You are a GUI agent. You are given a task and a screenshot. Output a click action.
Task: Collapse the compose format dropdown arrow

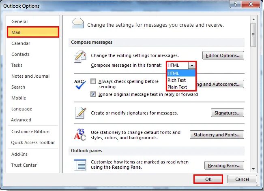click(192, 65)
